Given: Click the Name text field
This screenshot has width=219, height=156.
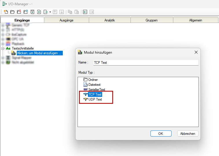Looking at the screenshot, I should pos(146,63).
